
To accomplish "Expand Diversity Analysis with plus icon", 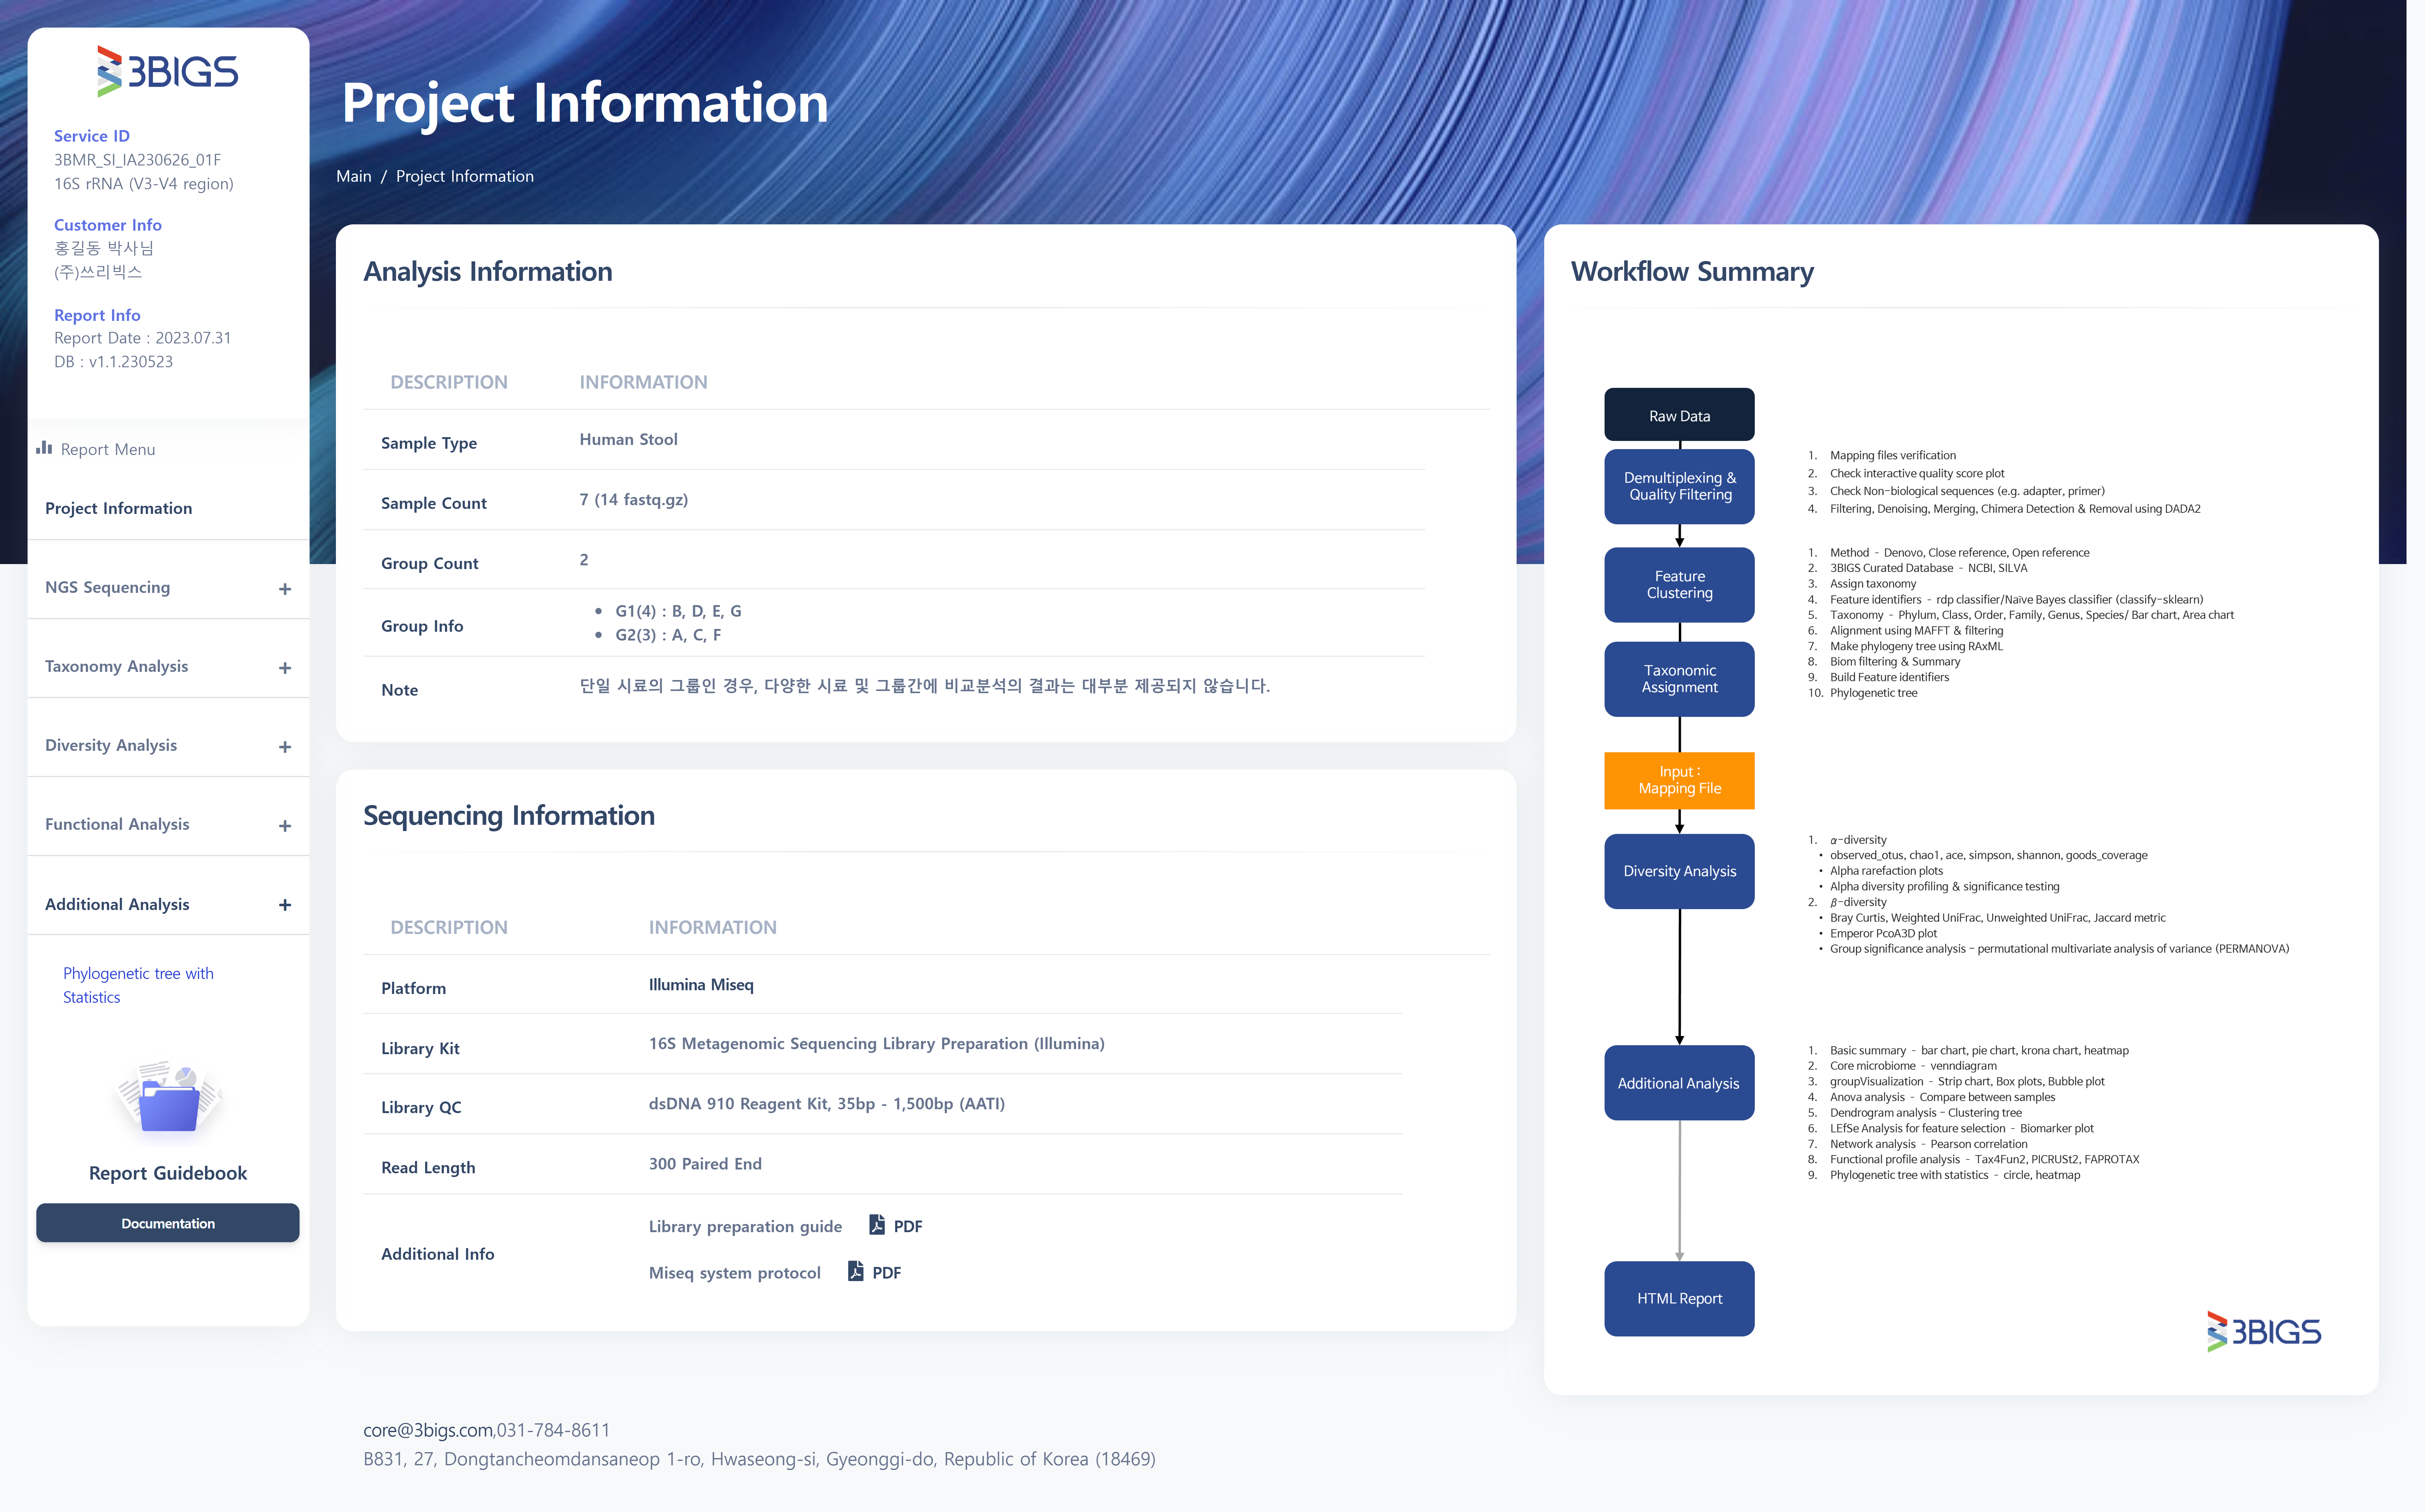I will click(x=285, y=747).
